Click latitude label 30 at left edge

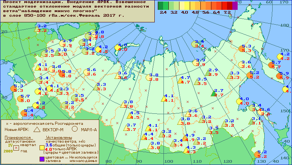pyautogui.click(x=4, y=63)
